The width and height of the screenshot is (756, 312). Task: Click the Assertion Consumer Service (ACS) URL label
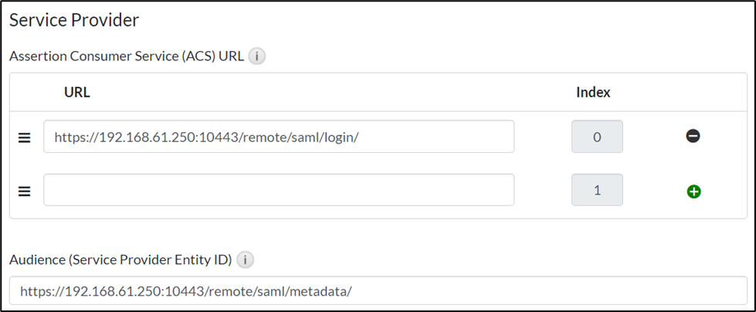click(x=127, y=56)
